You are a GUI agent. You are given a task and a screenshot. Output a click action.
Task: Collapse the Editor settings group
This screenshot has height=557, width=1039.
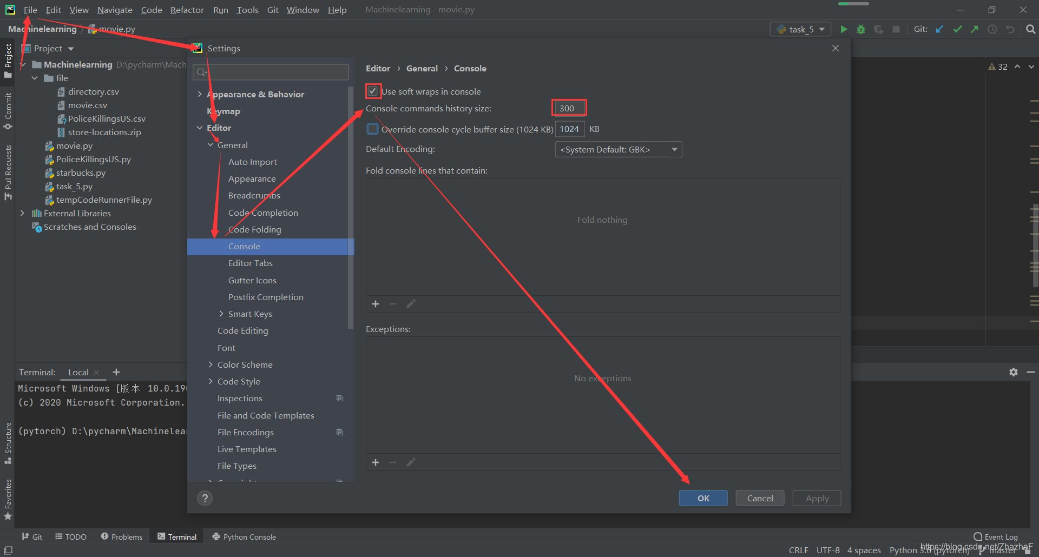coord(200,128)
